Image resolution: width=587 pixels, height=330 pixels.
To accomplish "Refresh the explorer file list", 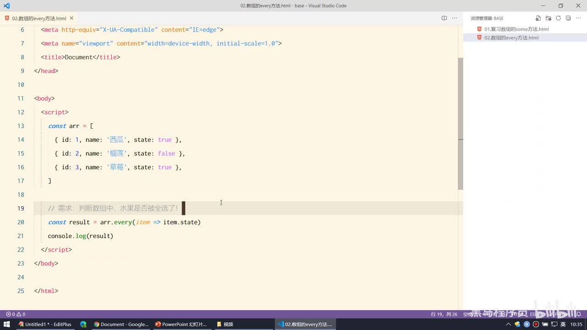I will pyautogui.click(x=559, y=18).
